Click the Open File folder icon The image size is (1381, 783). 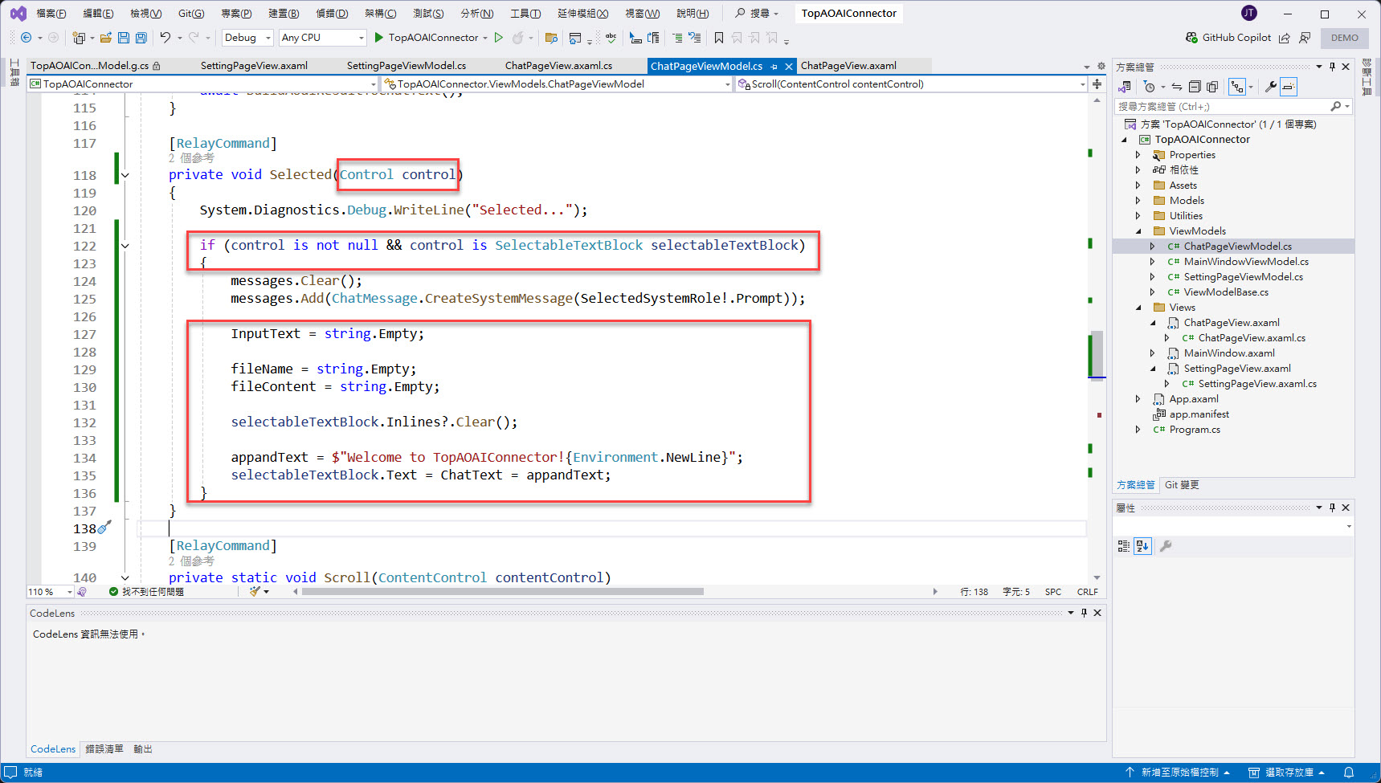point(105,38)
